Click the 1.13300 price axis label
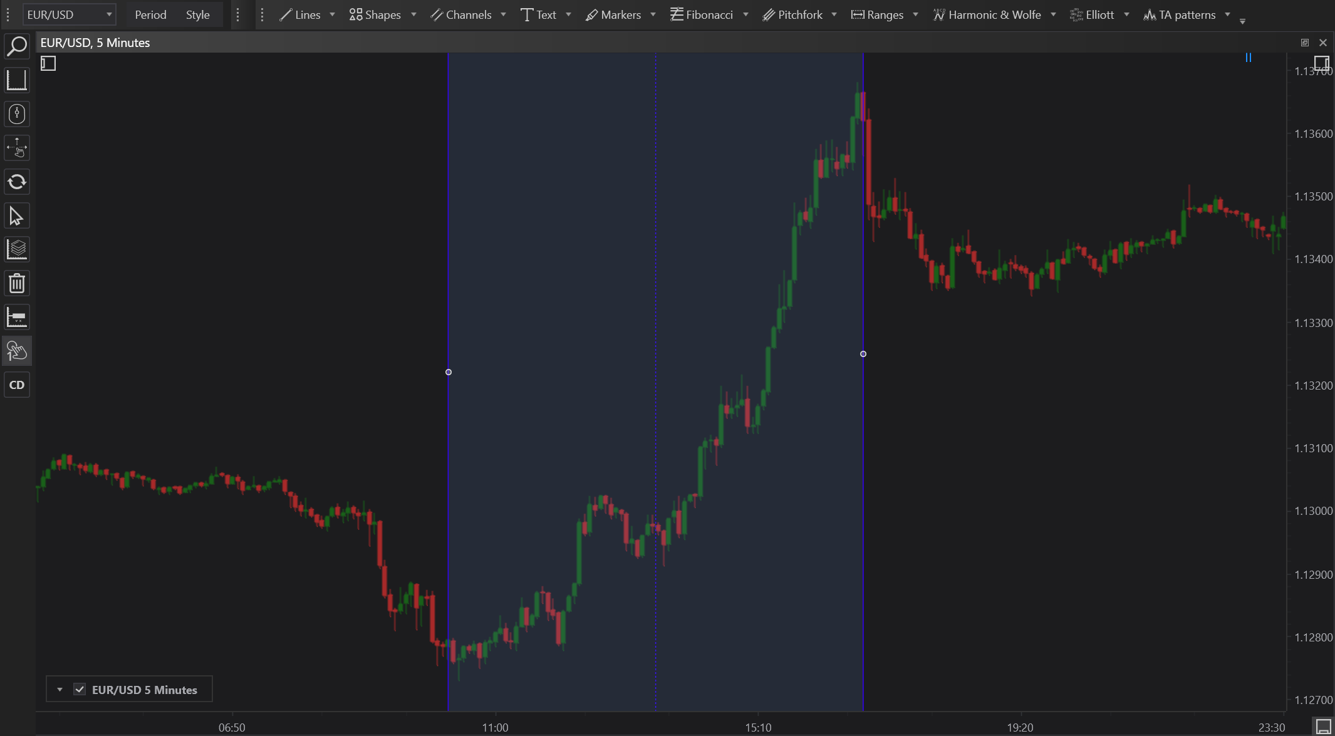Viewport: 1335px width, 736px height. (1313, 323)
